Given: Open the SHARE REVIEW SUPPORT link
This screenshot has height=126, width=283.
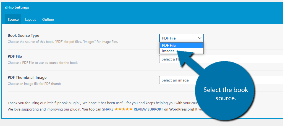Looking at the screenshot, I should [133, 109].
